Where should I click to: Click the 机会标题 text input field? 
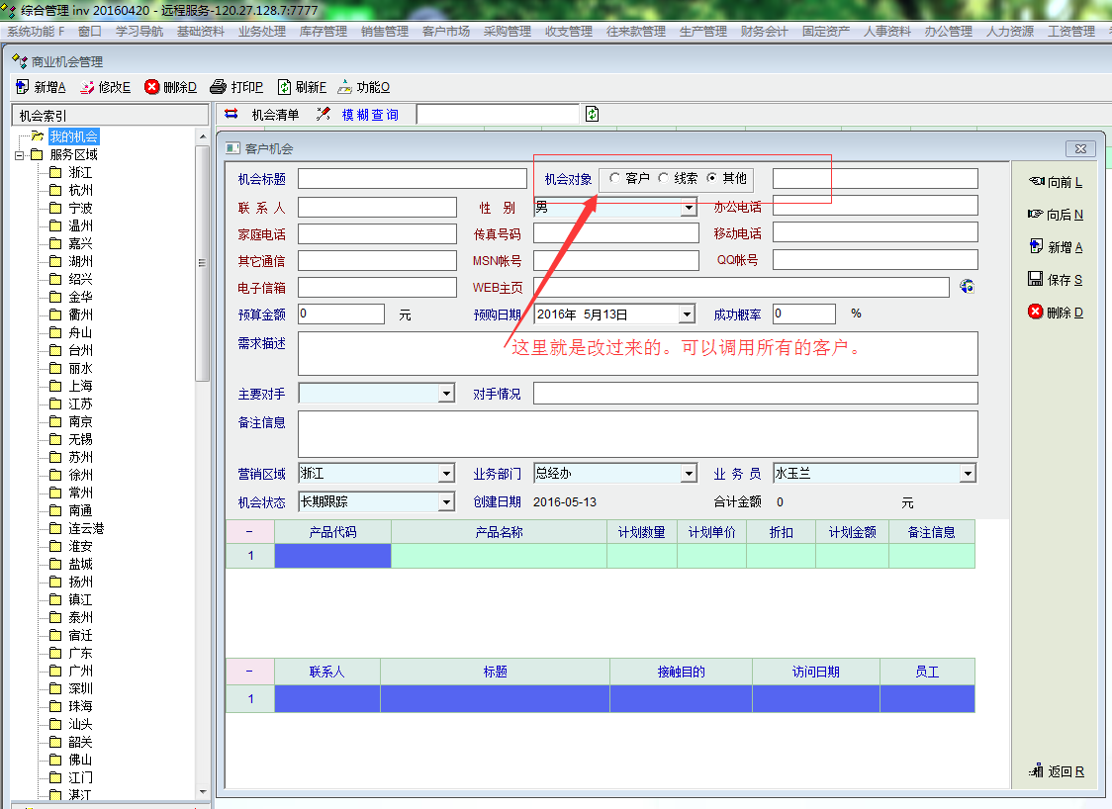(413, 179)
